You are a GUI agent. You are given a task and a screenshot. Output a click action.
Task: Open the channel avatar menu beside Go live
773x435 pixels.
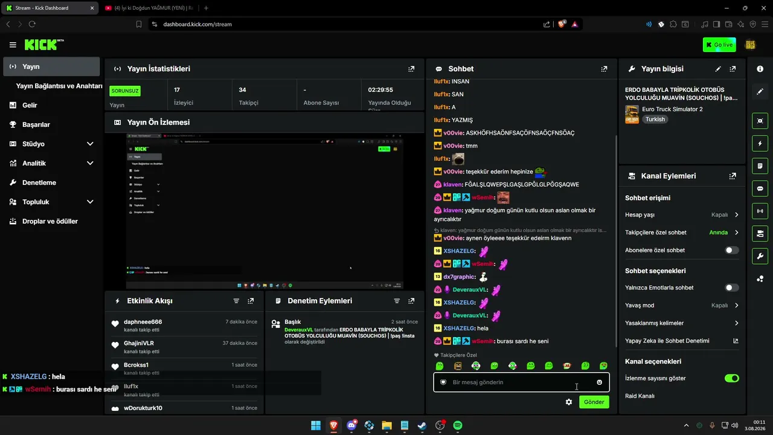point(751,45)
